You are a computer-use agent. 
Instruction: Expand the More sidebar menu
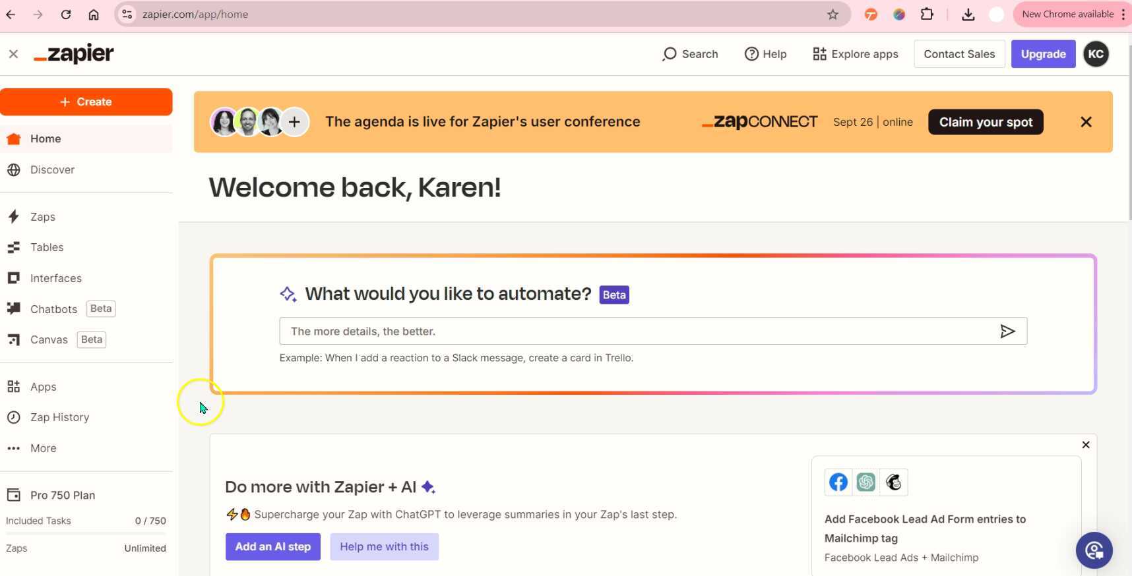(43, 448)
